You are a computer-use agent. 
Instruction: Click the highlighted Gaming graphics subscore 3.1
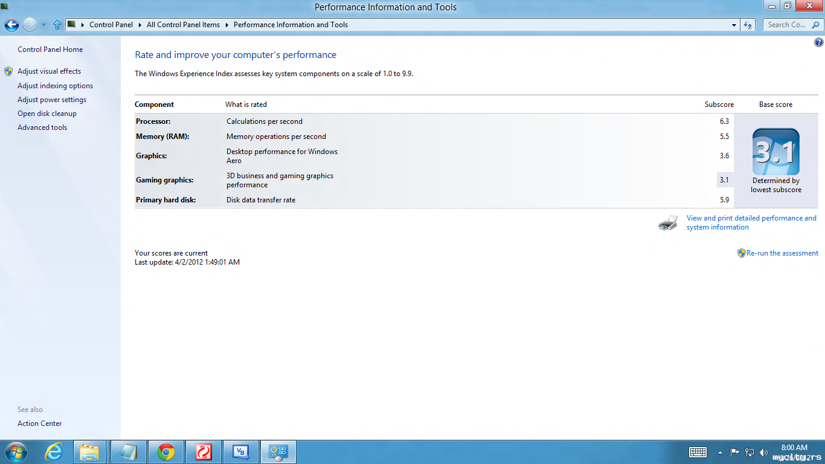click(x=725, y=180)
